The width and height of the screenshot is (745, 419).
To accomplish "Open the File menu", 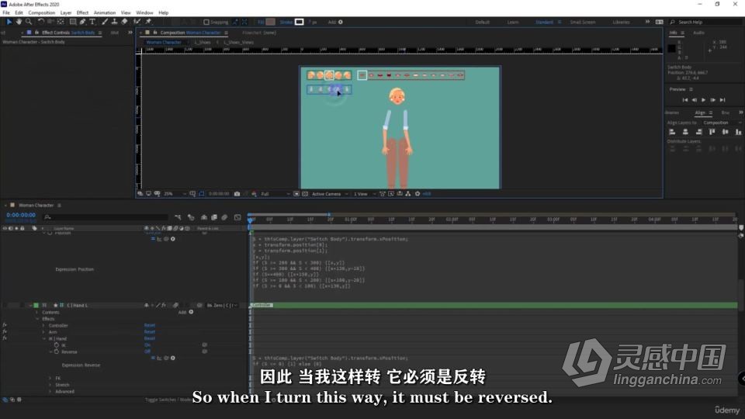I will point(6,13).
